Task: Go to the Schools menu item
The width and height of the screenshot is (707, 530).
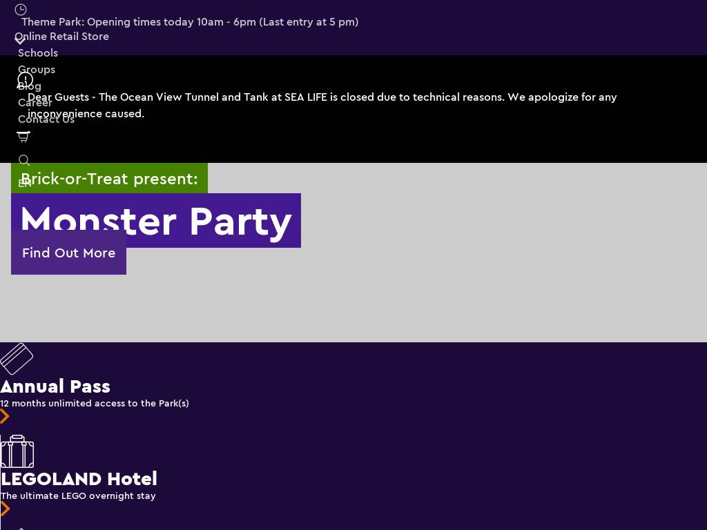Action: (38, 53)
